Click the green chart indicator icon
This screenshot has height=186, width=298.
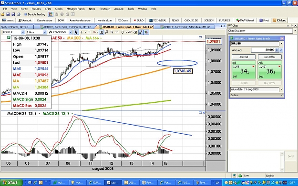(x=9, y=38)
